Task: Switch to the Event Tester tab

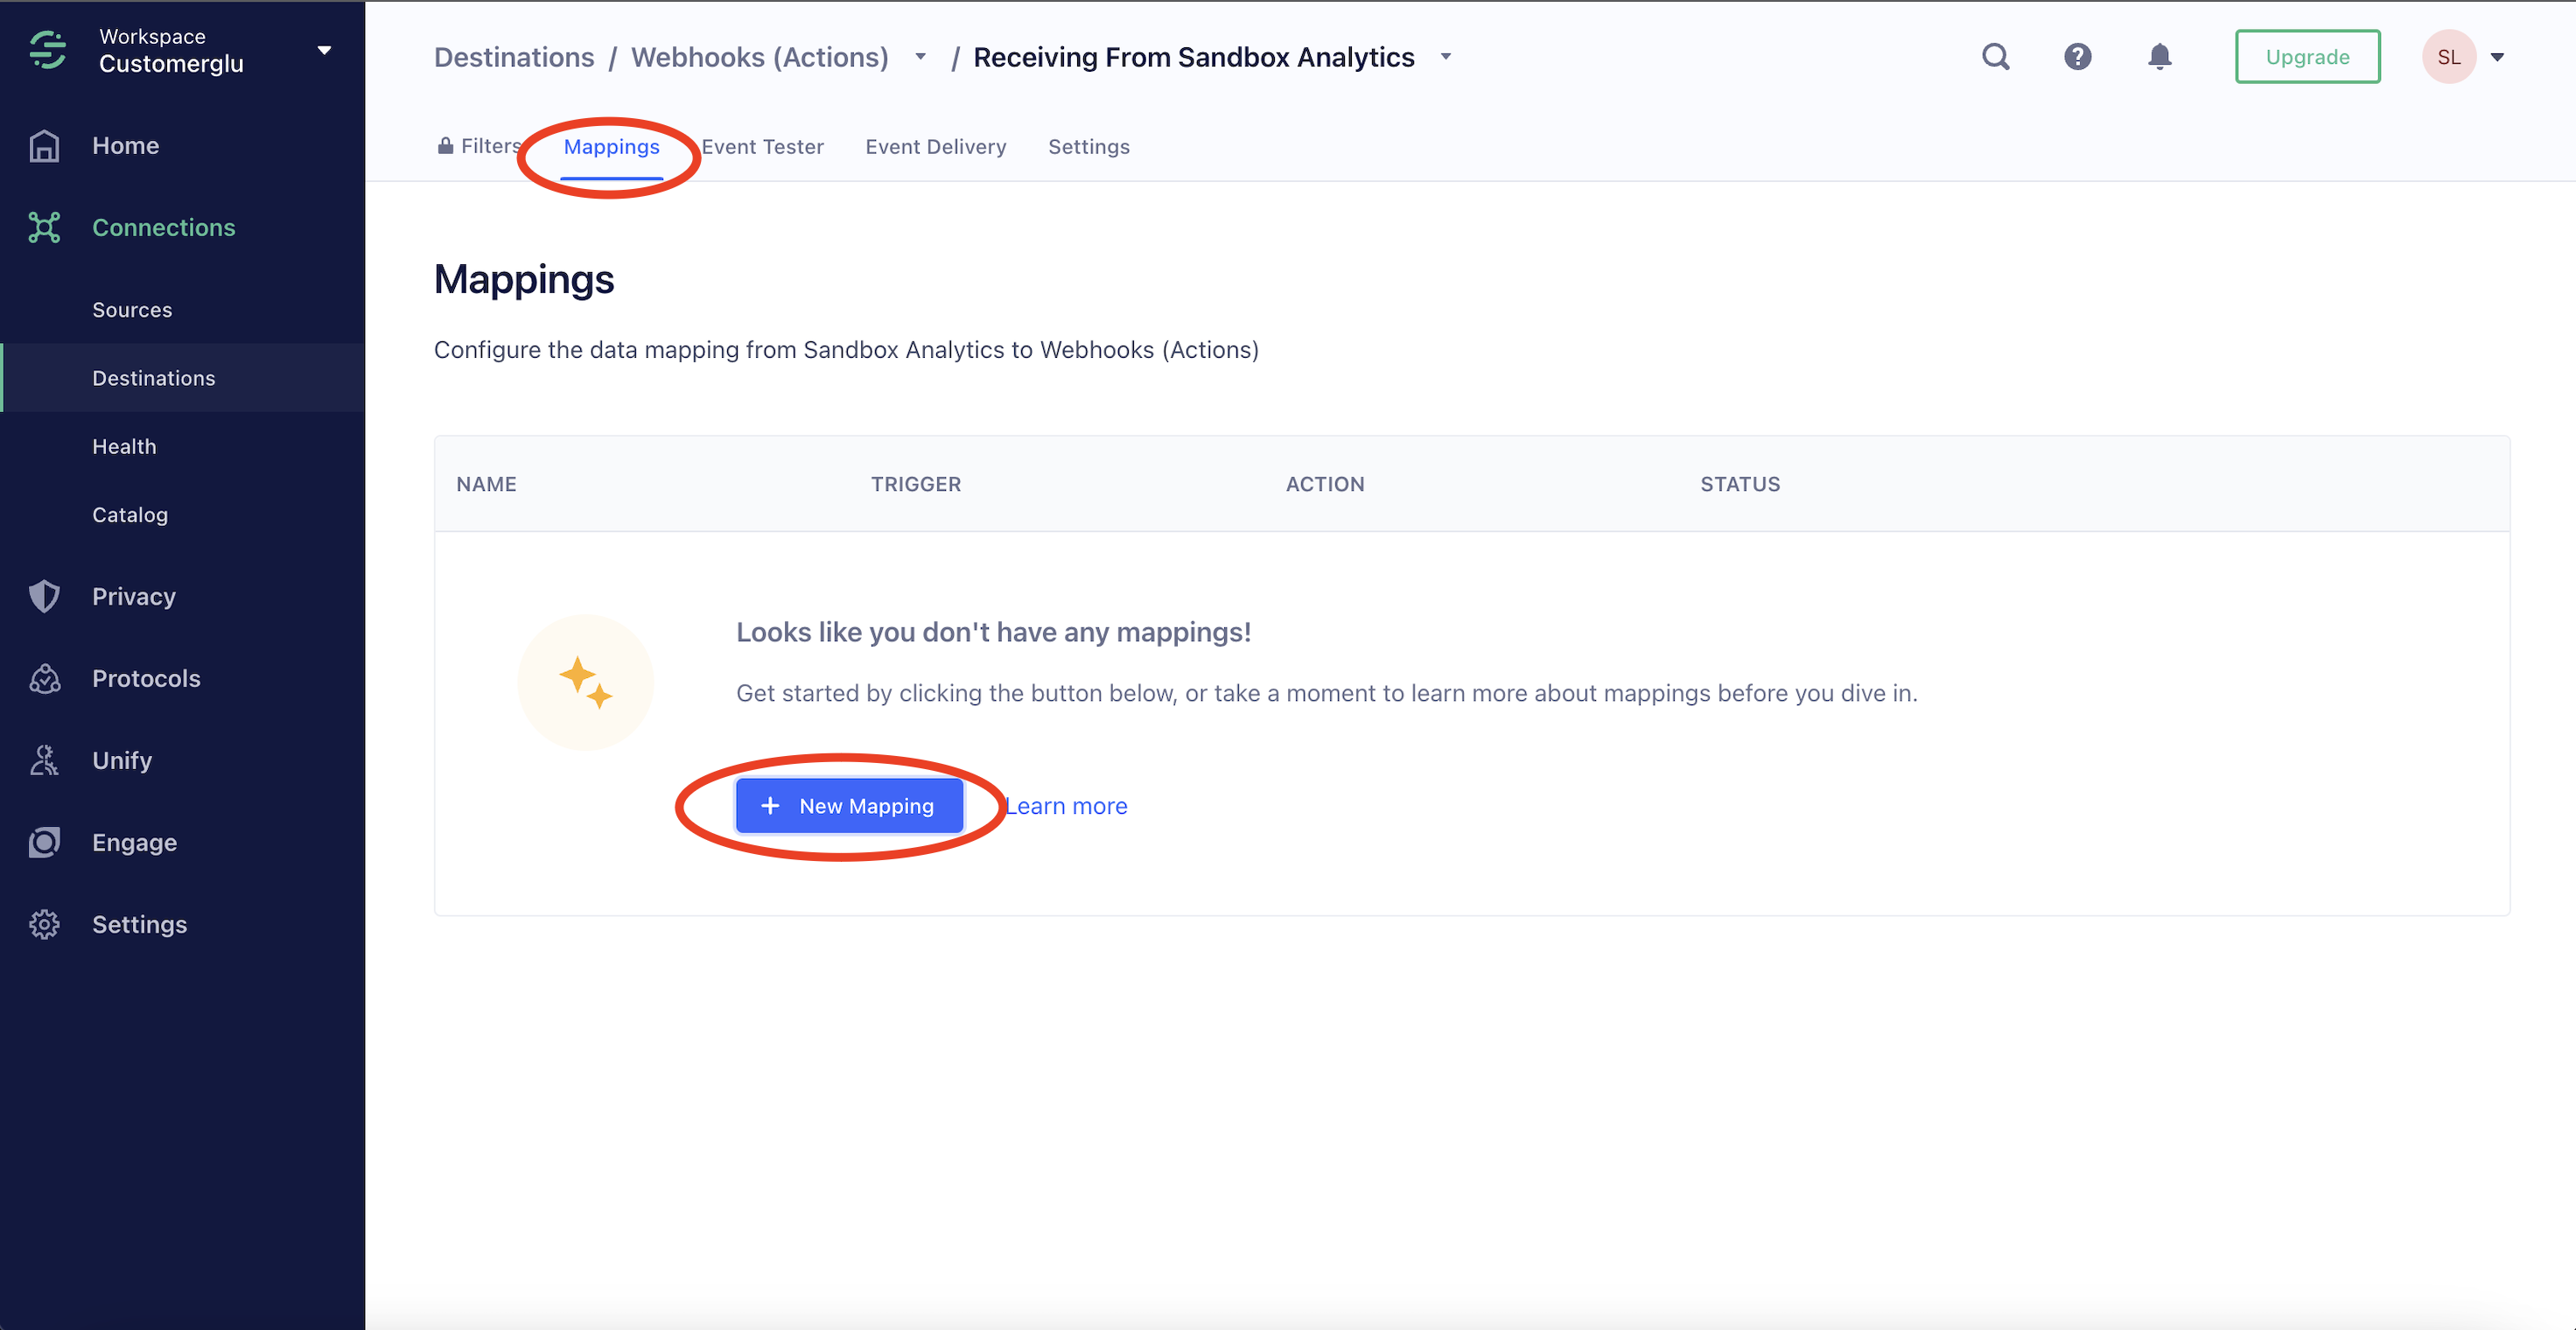Action: [x=762, y=147]
